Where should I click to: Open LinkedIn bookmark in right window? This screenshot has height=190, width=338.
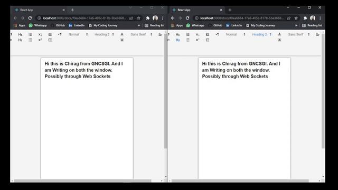tap(234, 25)
